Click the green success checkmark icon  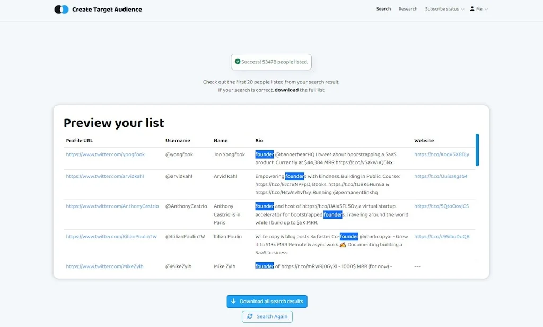click(238, 62)
